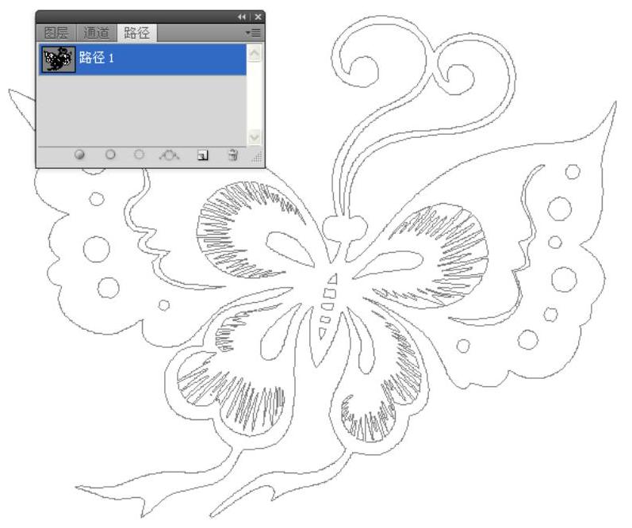Image resolution: width=632 pixels, height=528 pixels.
Task: Click the scroll down arrow in paths panel
Action: 255,137
